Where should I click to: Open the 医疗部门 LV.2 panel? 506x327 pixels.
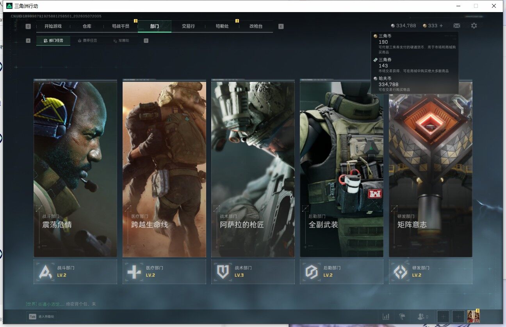coord(164,272)
